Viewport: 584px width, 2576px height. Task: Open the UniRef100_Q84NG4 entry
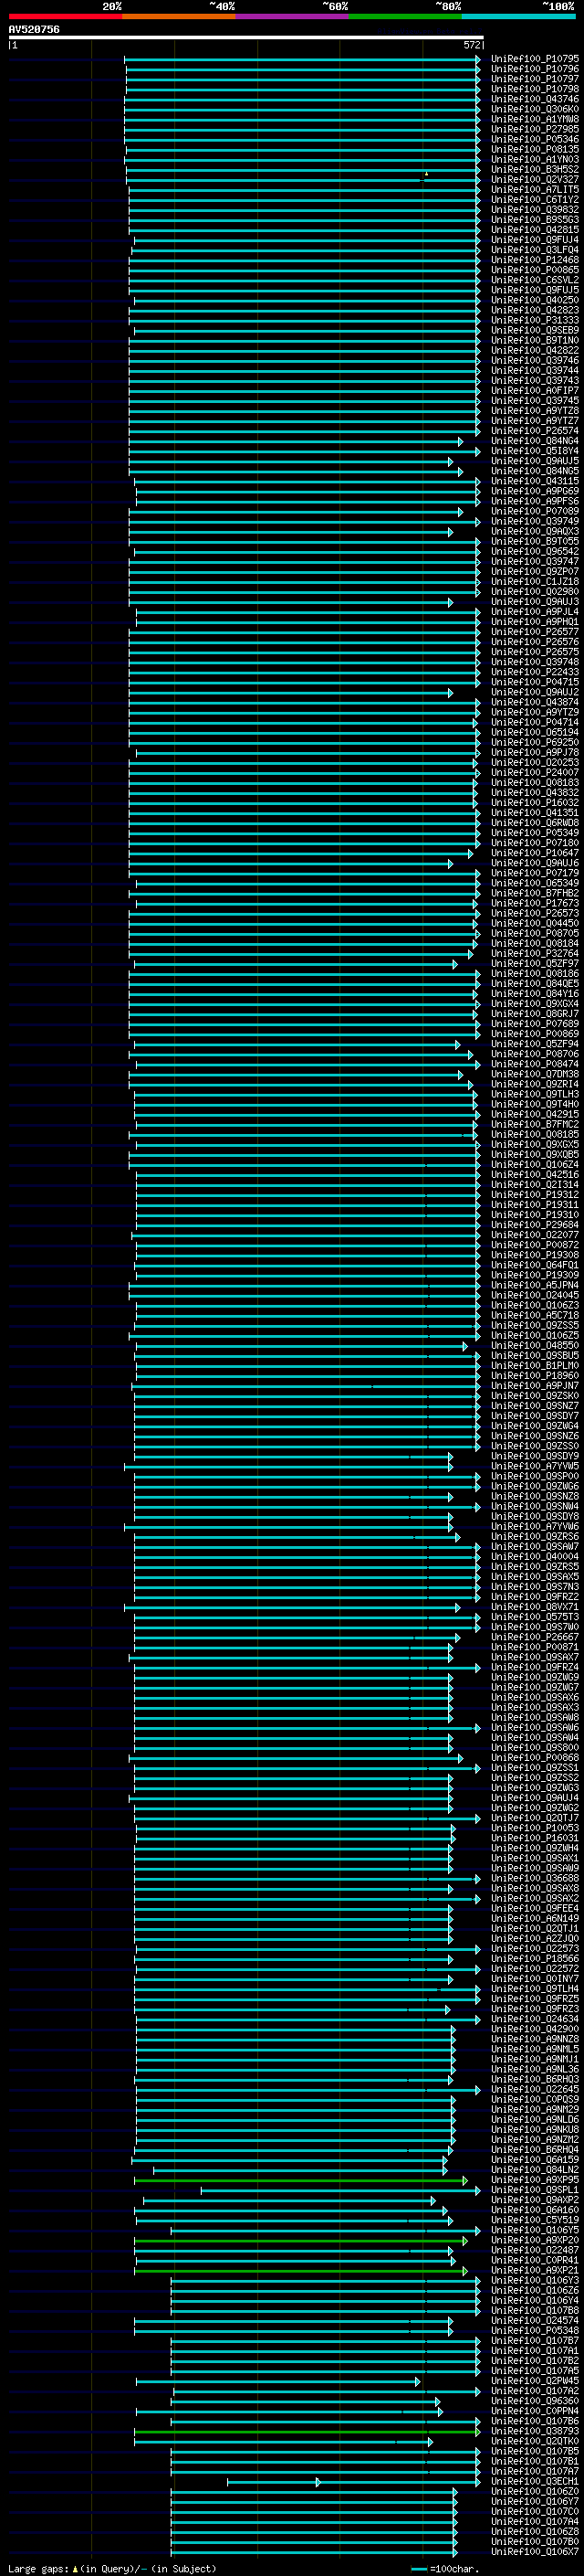(x=534, y=441)
